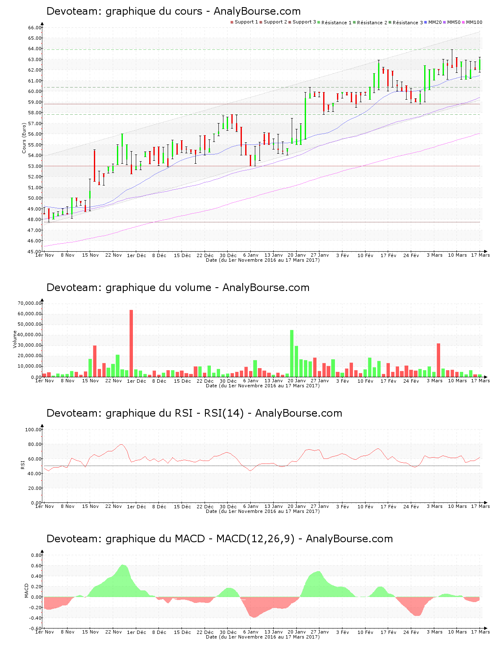This screenshot has width=503, height=649.
Task: Click the -0.60 value on MACD axis
Action: tap(36, 628)
